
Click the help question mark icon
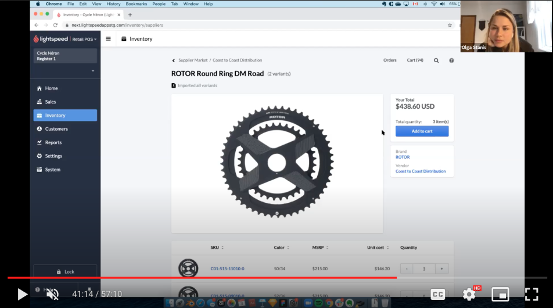[x=451, y=60]
